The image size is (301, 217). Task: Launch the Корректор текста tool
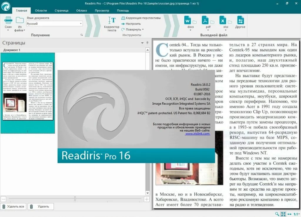pyautogui.click(x=112, y=24)
